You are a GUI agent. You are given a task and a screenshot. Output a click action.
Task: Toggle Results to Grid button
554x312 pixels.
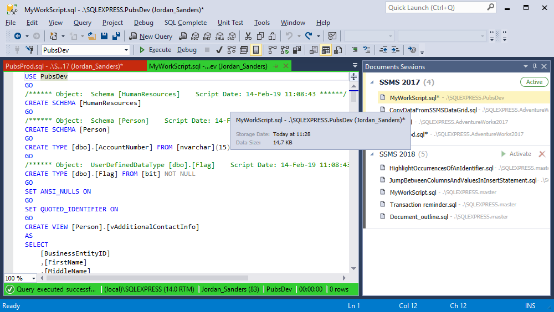pyautogui.click(x=326, y=50)
